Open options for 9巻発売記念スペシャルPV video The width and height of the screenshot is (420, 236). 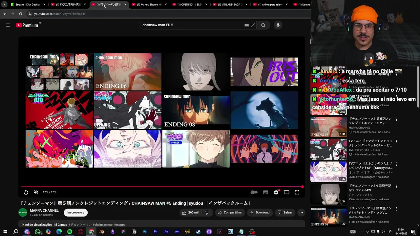click(x=396, y=186)
